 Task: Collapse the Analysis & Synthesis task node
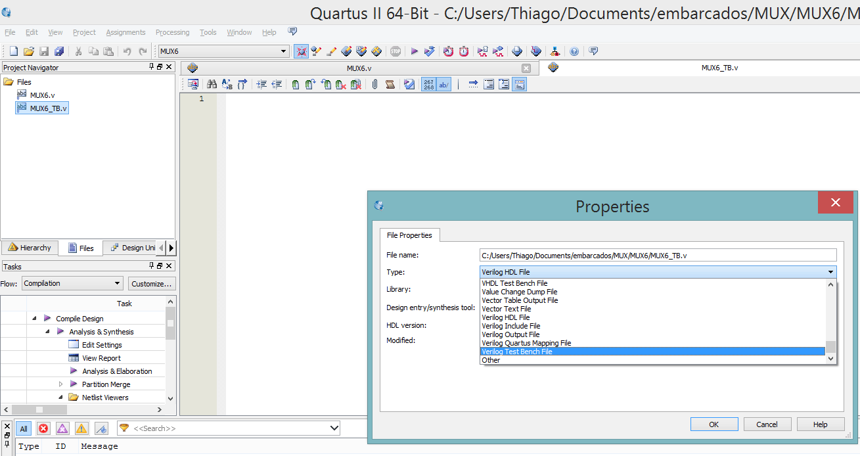pyautogui.click(x=47, y=331)
